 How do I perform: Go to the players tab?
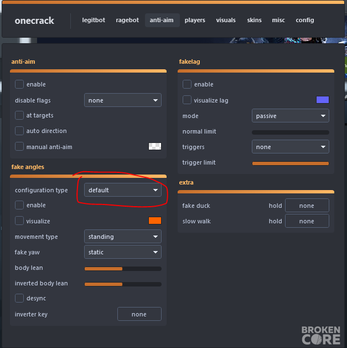point(195,20)
